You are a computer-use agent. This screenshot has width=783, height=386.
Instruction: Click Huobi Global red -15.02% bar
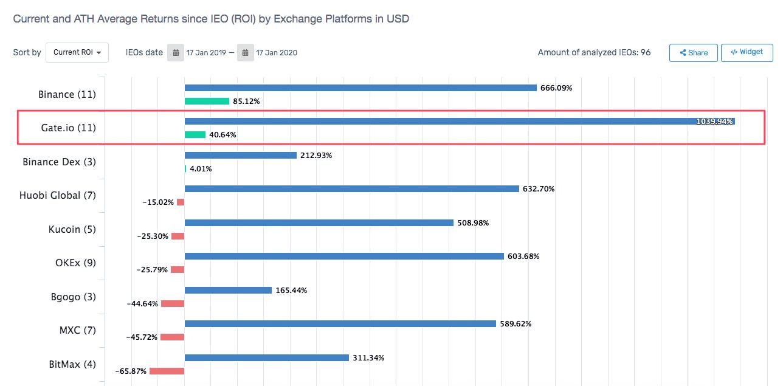181,202
